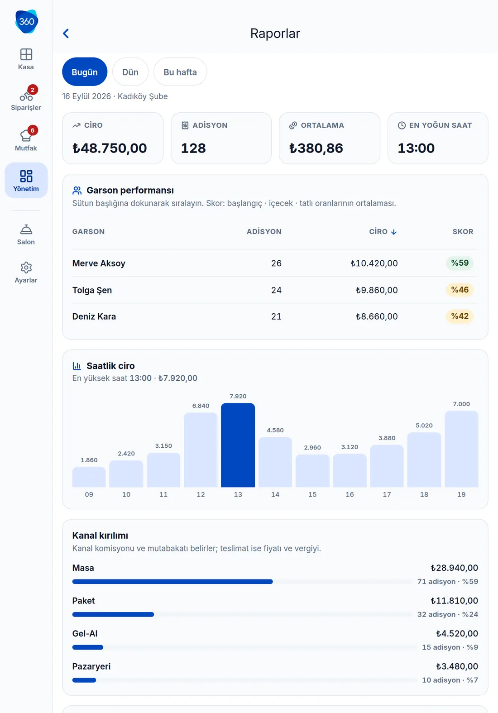Image resolution: width=498 pixels, height=713 pixels.
Task: Click the 128 Adisyon count
Action: (193, 148)
